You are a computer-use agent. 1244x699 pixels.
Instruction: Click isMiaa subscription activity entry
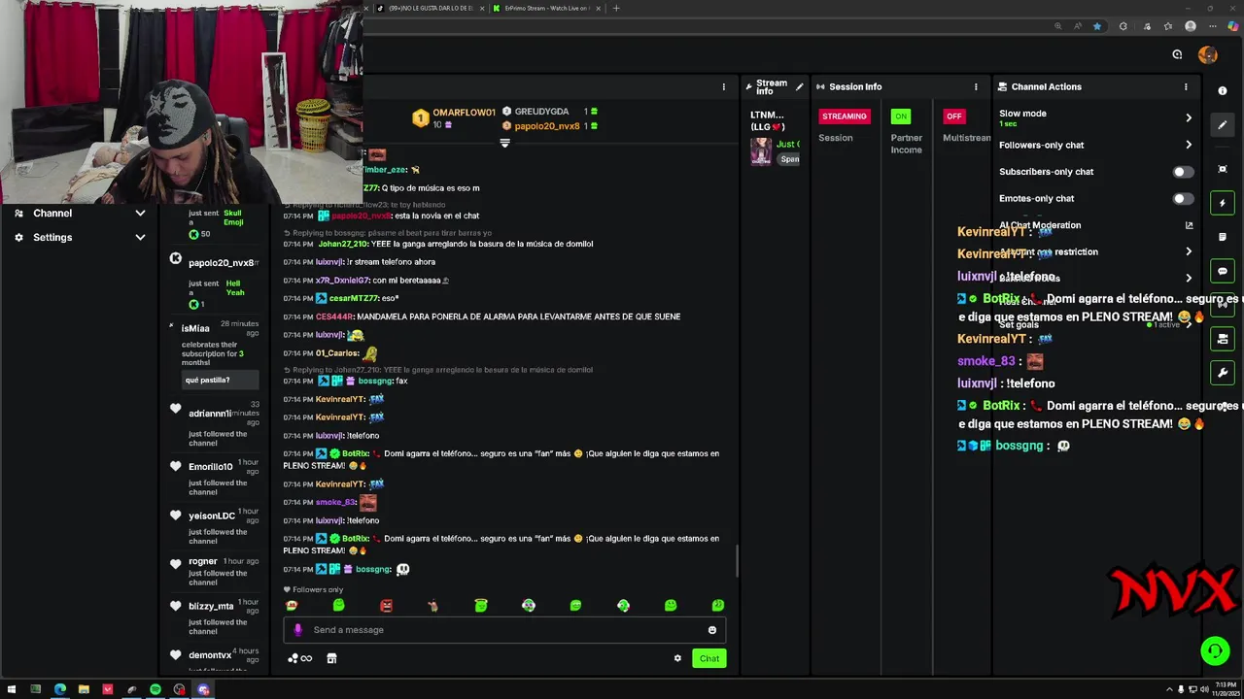click(214, 354)
